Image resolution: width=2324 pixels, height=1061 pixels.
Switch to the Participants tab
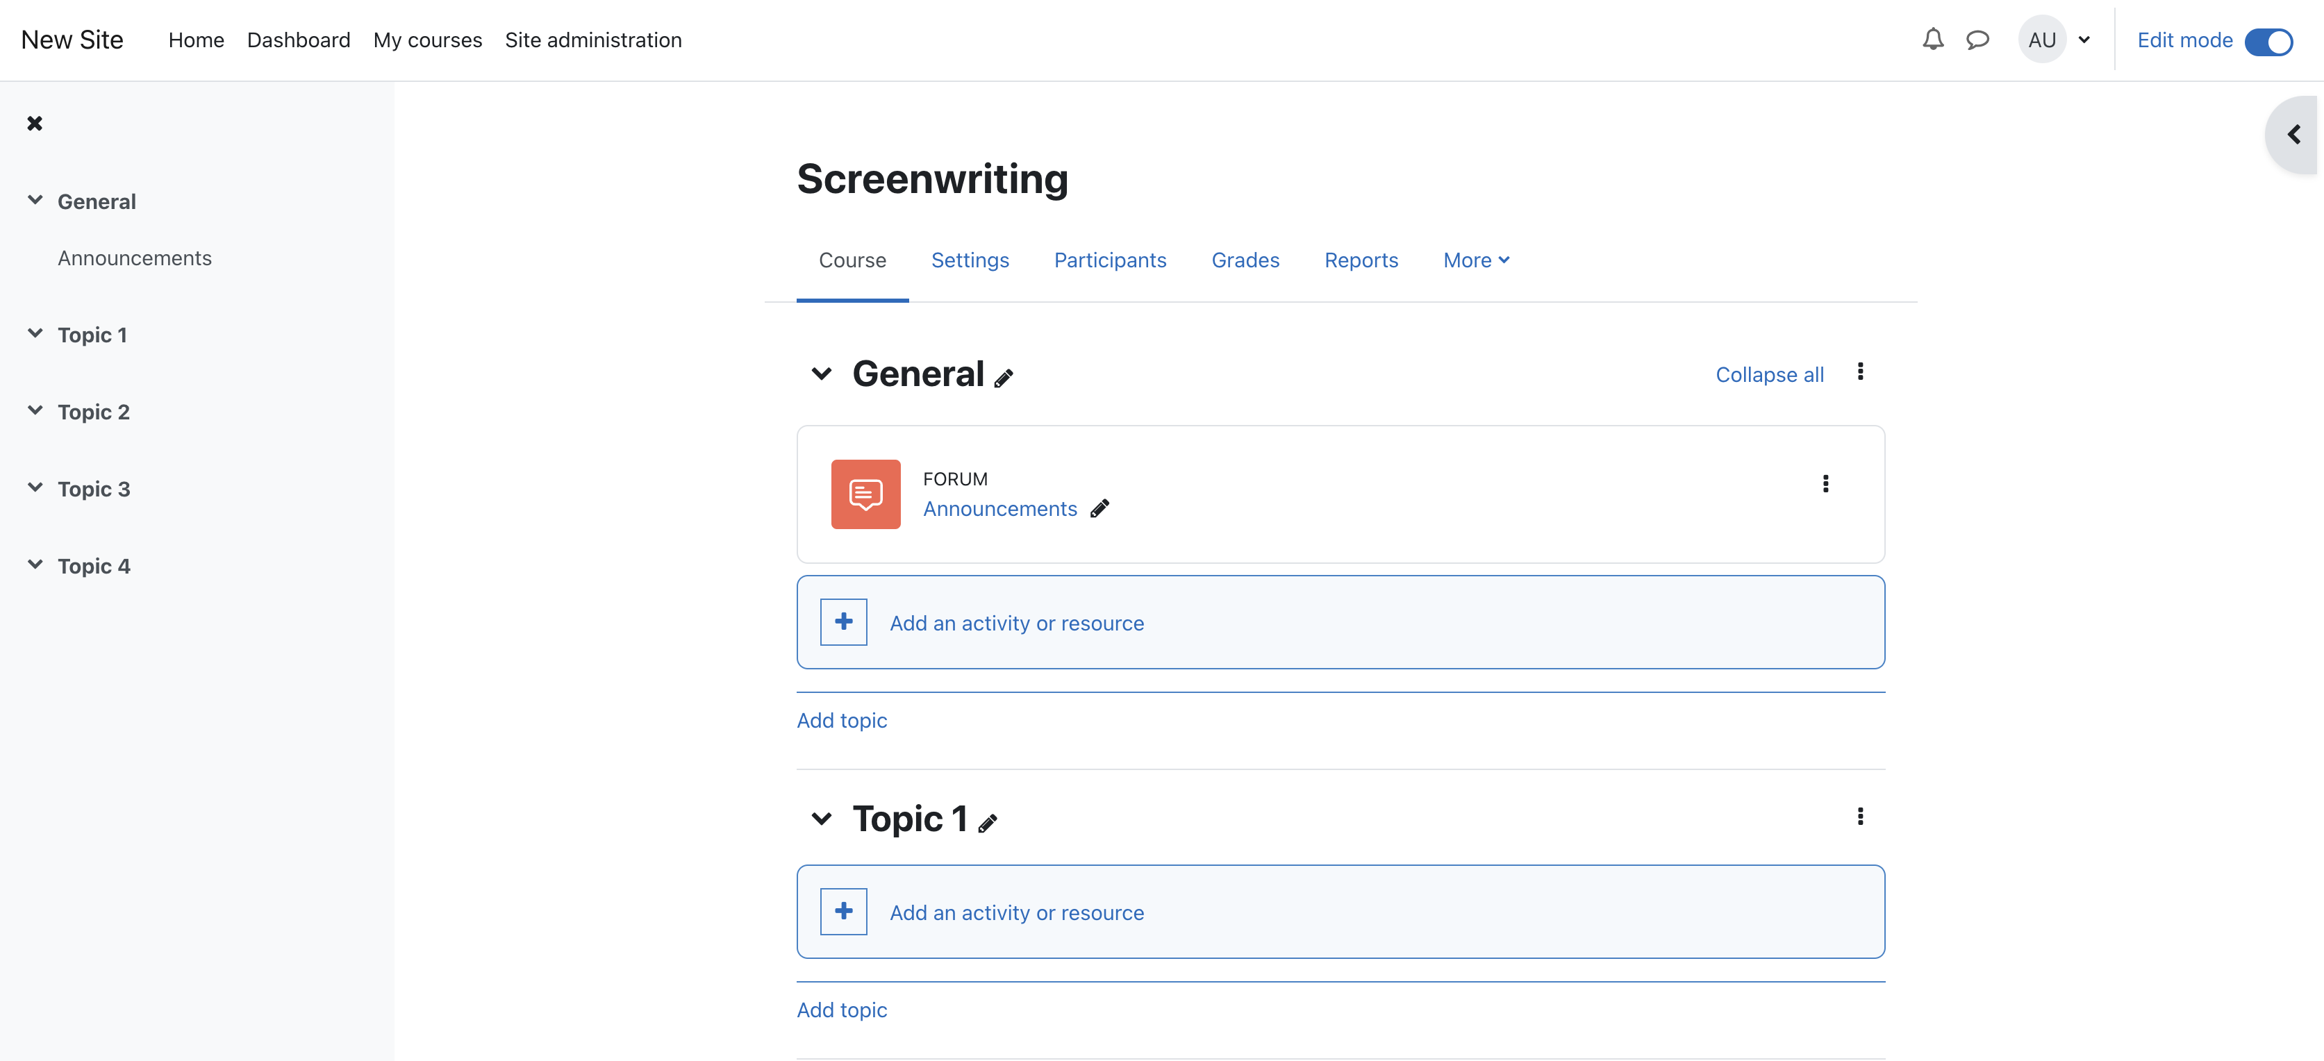1110,260
